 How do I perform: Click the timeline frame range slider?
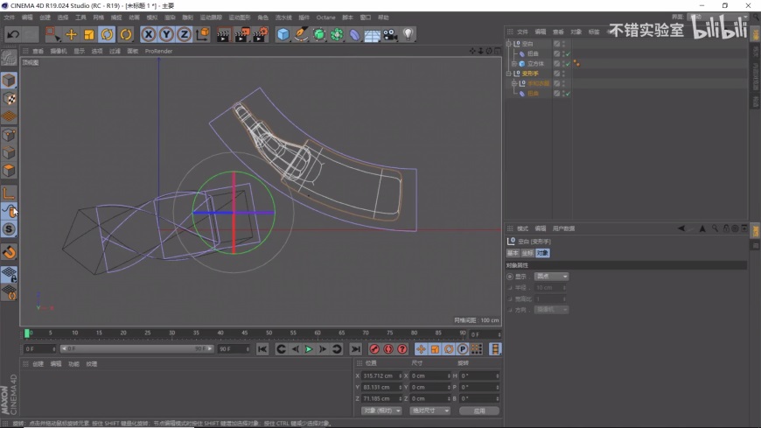(x=136, y=349)
